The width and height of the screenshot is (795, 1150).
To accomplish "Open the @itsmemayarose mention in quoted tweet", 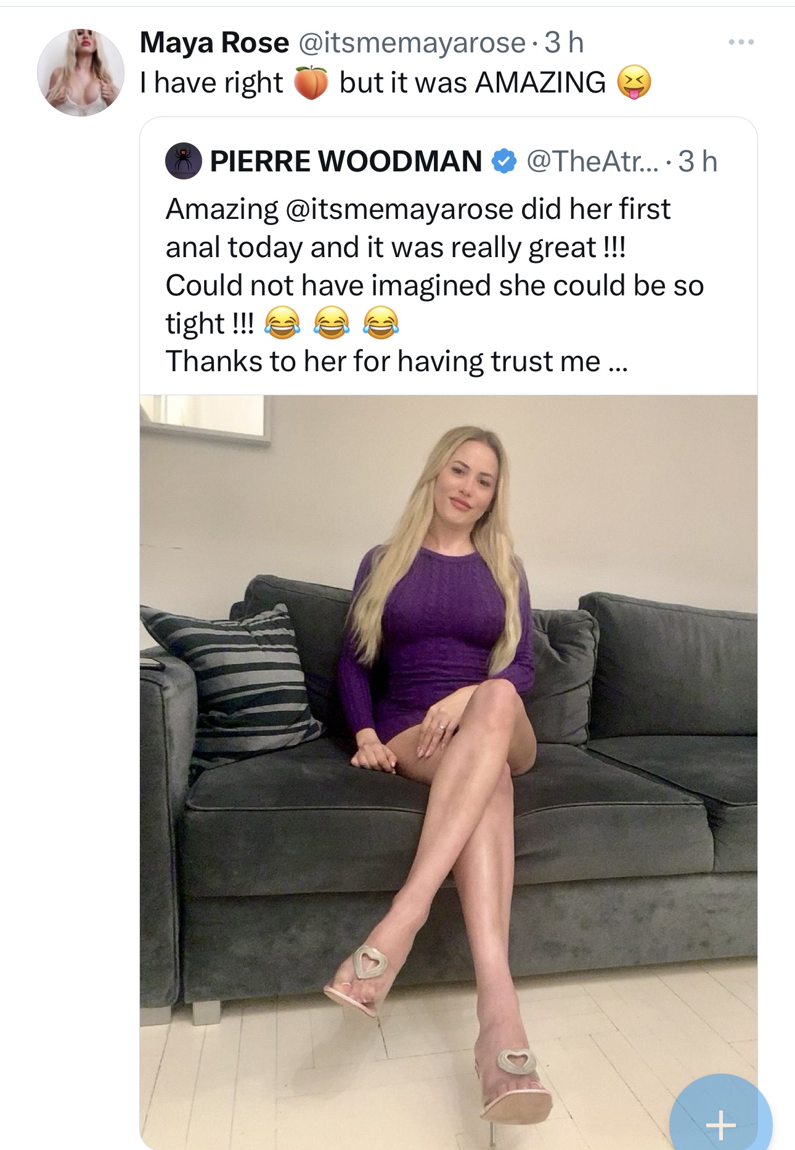I will [x=399, y=210].
